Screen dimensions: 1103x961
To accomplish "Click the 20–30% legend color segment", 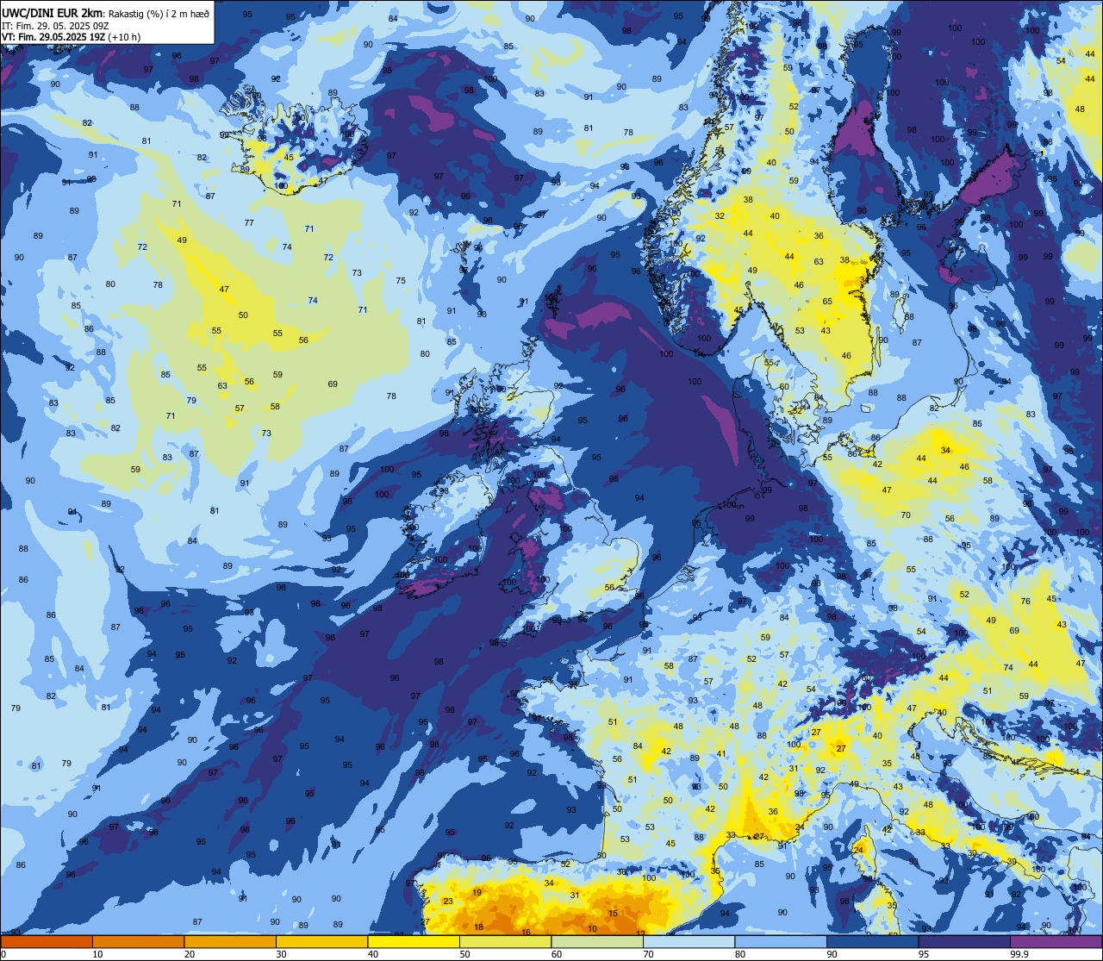I will pyautogui.click(x=230, y=942).
